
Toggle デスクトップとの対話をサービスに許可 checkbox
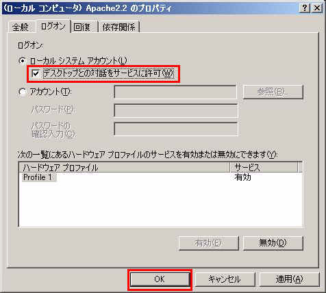point(36,73)
